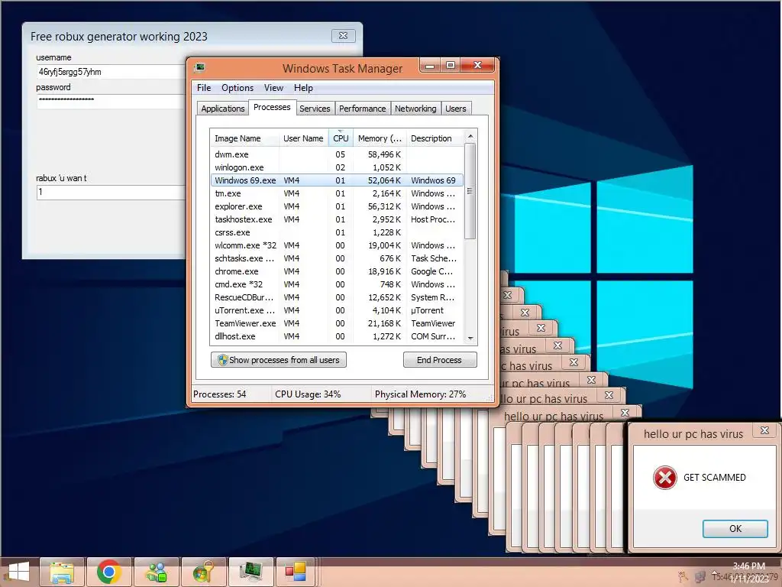782x587 pixels.
Task: Click the shield icon on Show processes button
Action: tap(222, 360)
